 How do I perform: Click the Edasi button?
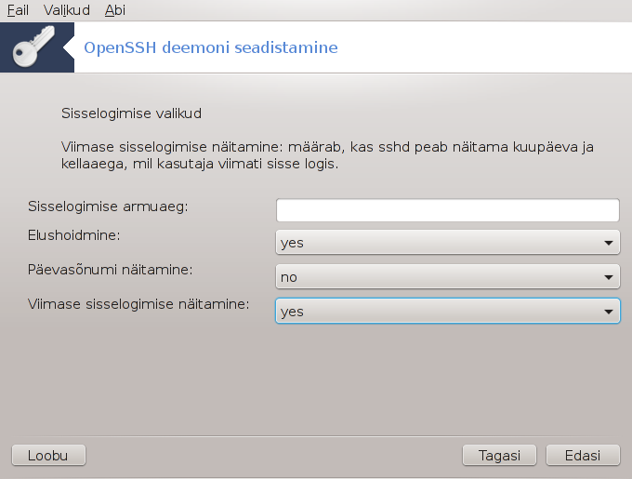(583, 455)
